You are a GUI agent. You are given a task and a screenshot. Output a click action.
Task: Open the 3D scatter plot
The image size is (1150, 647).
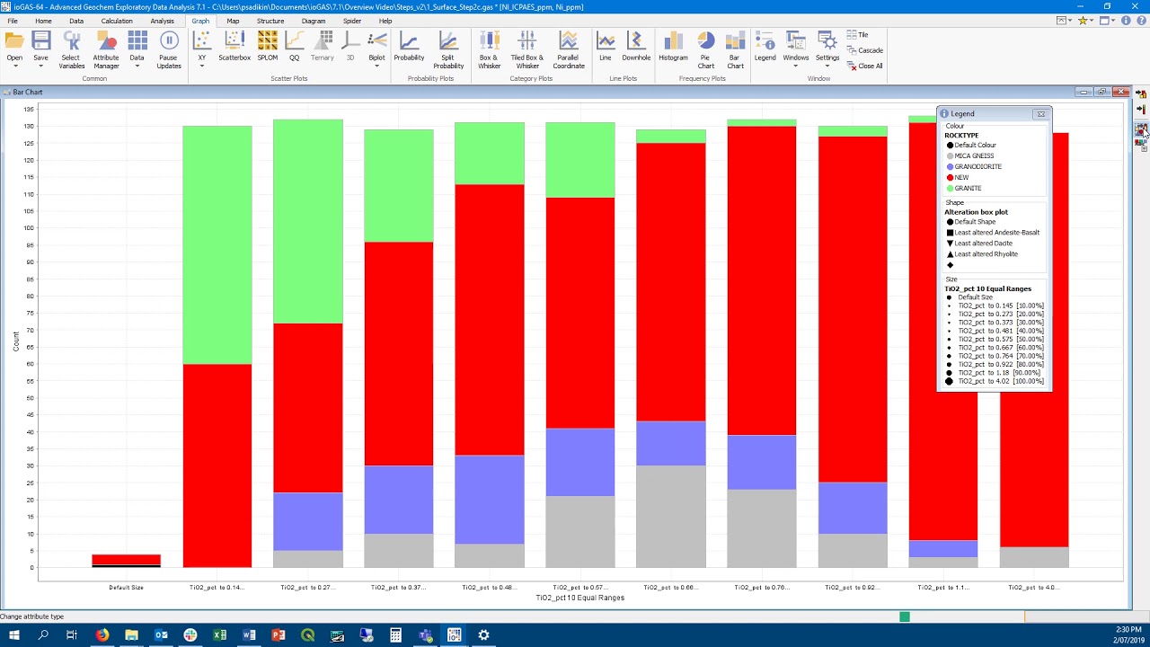pyautogui.click(x=350, y=46)
